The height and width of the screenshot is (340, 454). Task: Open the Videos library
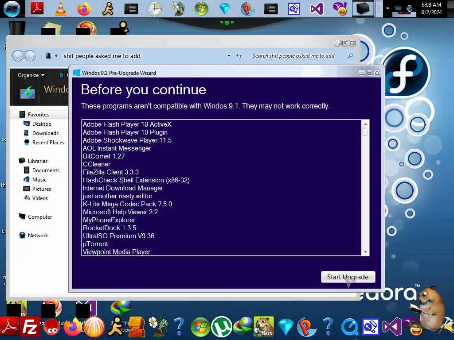(x=40, y=198)
